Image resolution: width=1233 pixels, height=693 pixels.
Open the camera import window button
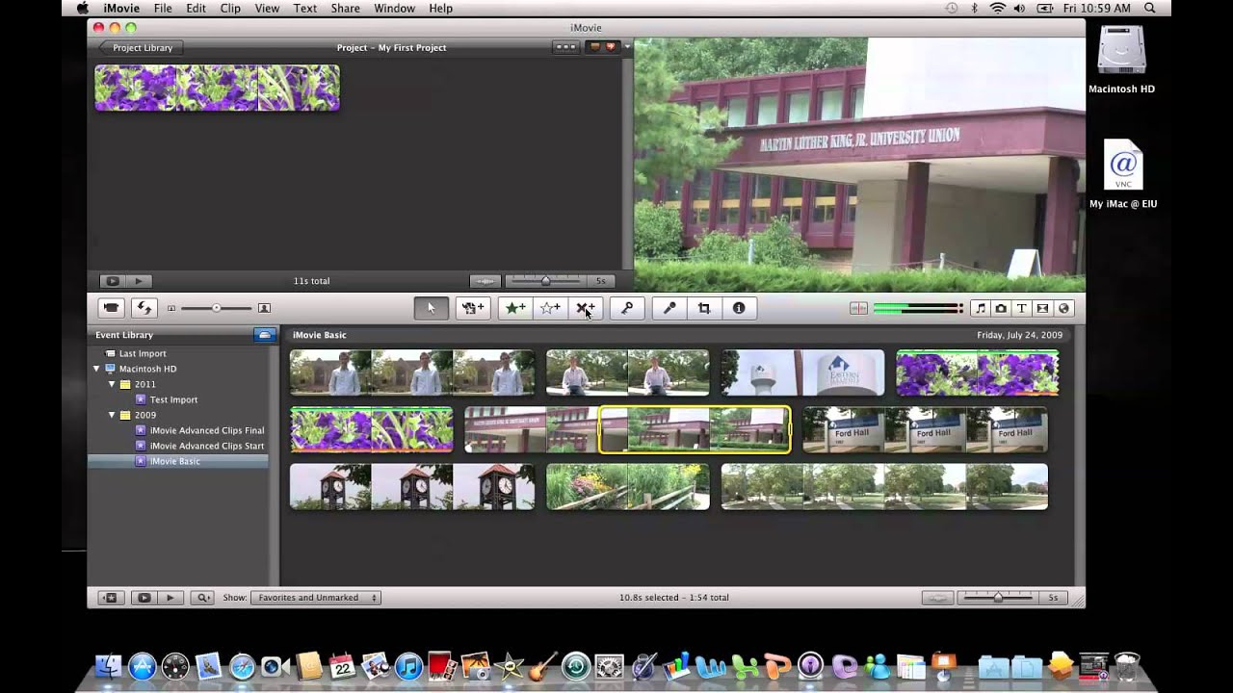click(112, 308)
